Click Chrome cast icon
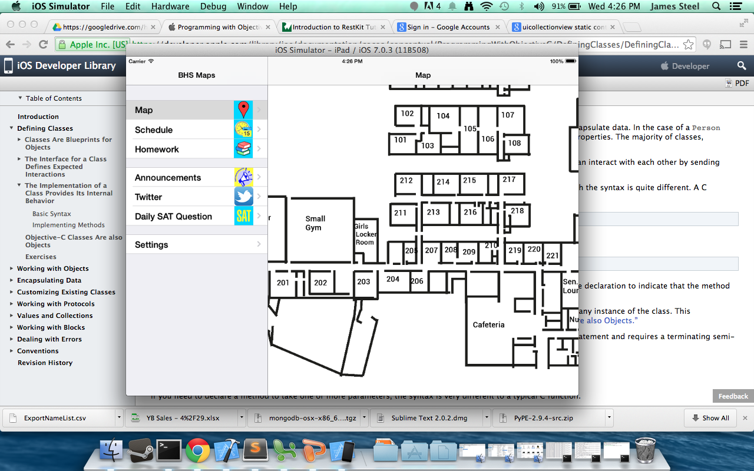754x471 pixels. (726, 45)
